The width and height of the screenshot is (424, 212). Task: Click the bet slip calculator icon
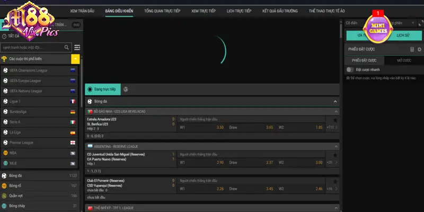click(412, 49)
